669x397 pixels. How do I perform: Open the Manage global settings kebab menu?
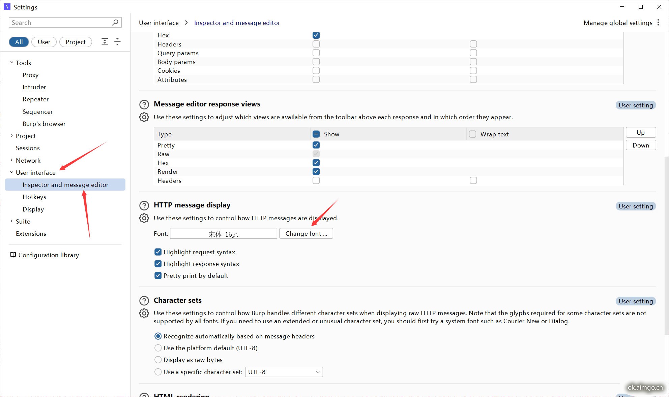658,23
